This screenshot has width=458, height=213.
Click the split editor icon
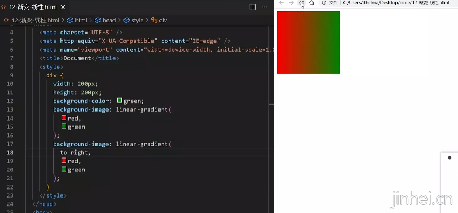click(x=253, y=7)
